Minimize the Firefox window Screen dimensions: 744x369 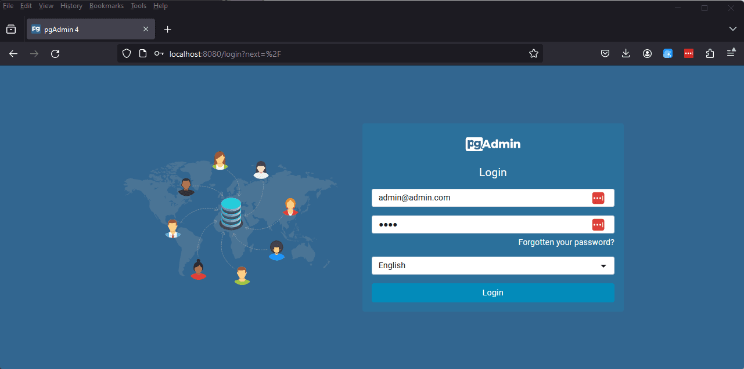[678, 8]
